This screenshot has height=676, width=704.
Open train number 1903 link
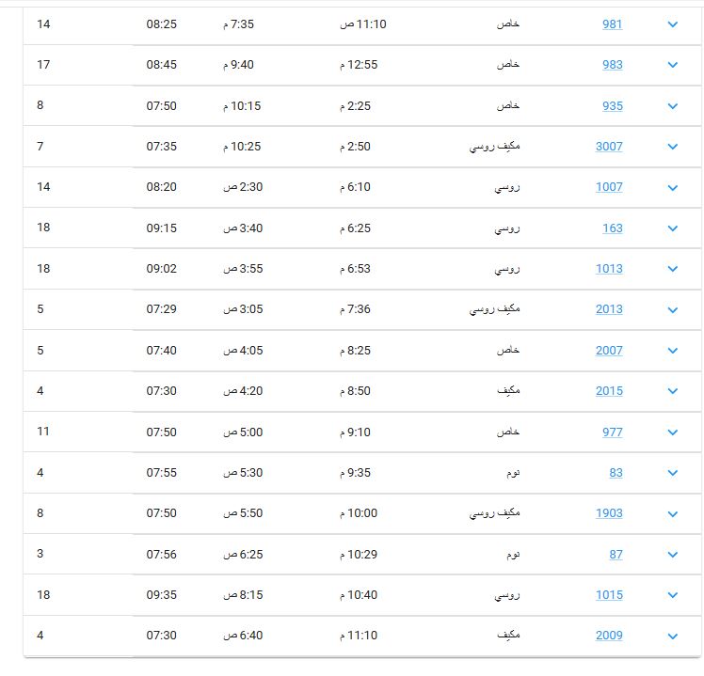(x=609, y=512)
